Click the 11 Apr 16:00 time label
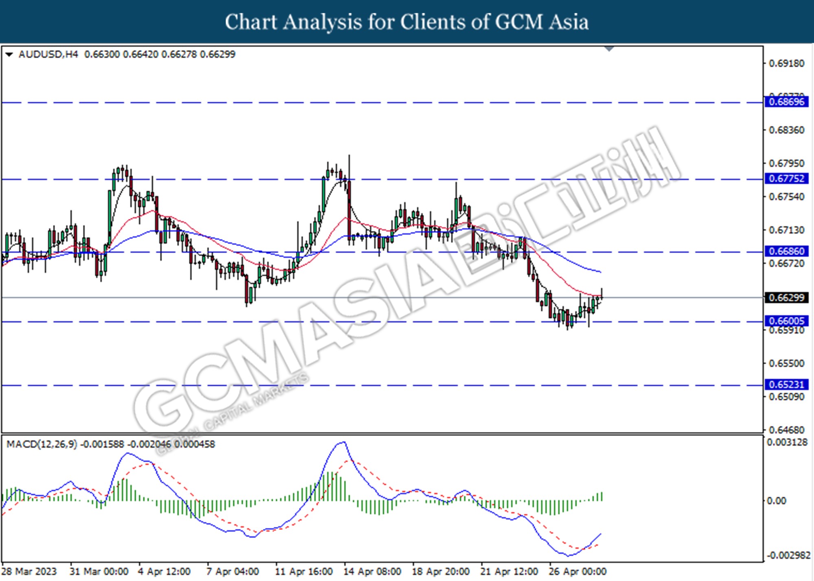The height and width of the screenshot is (581, 814). click(304, 572)
